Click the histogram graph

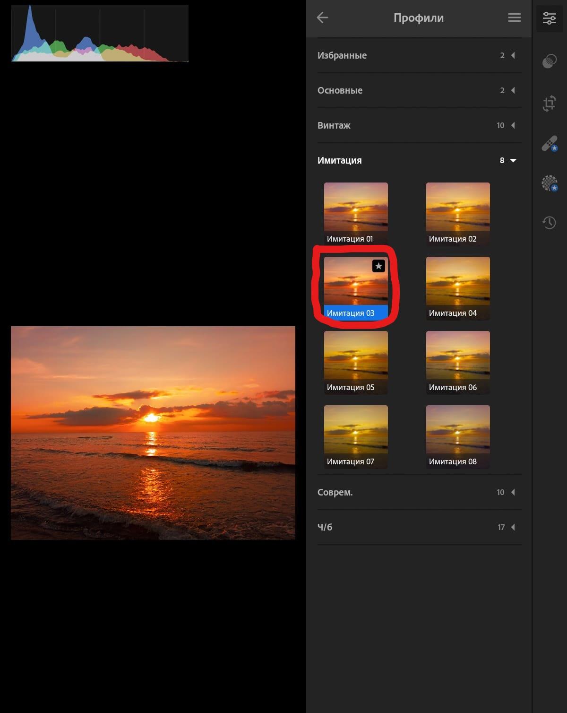tap(100, 33)
